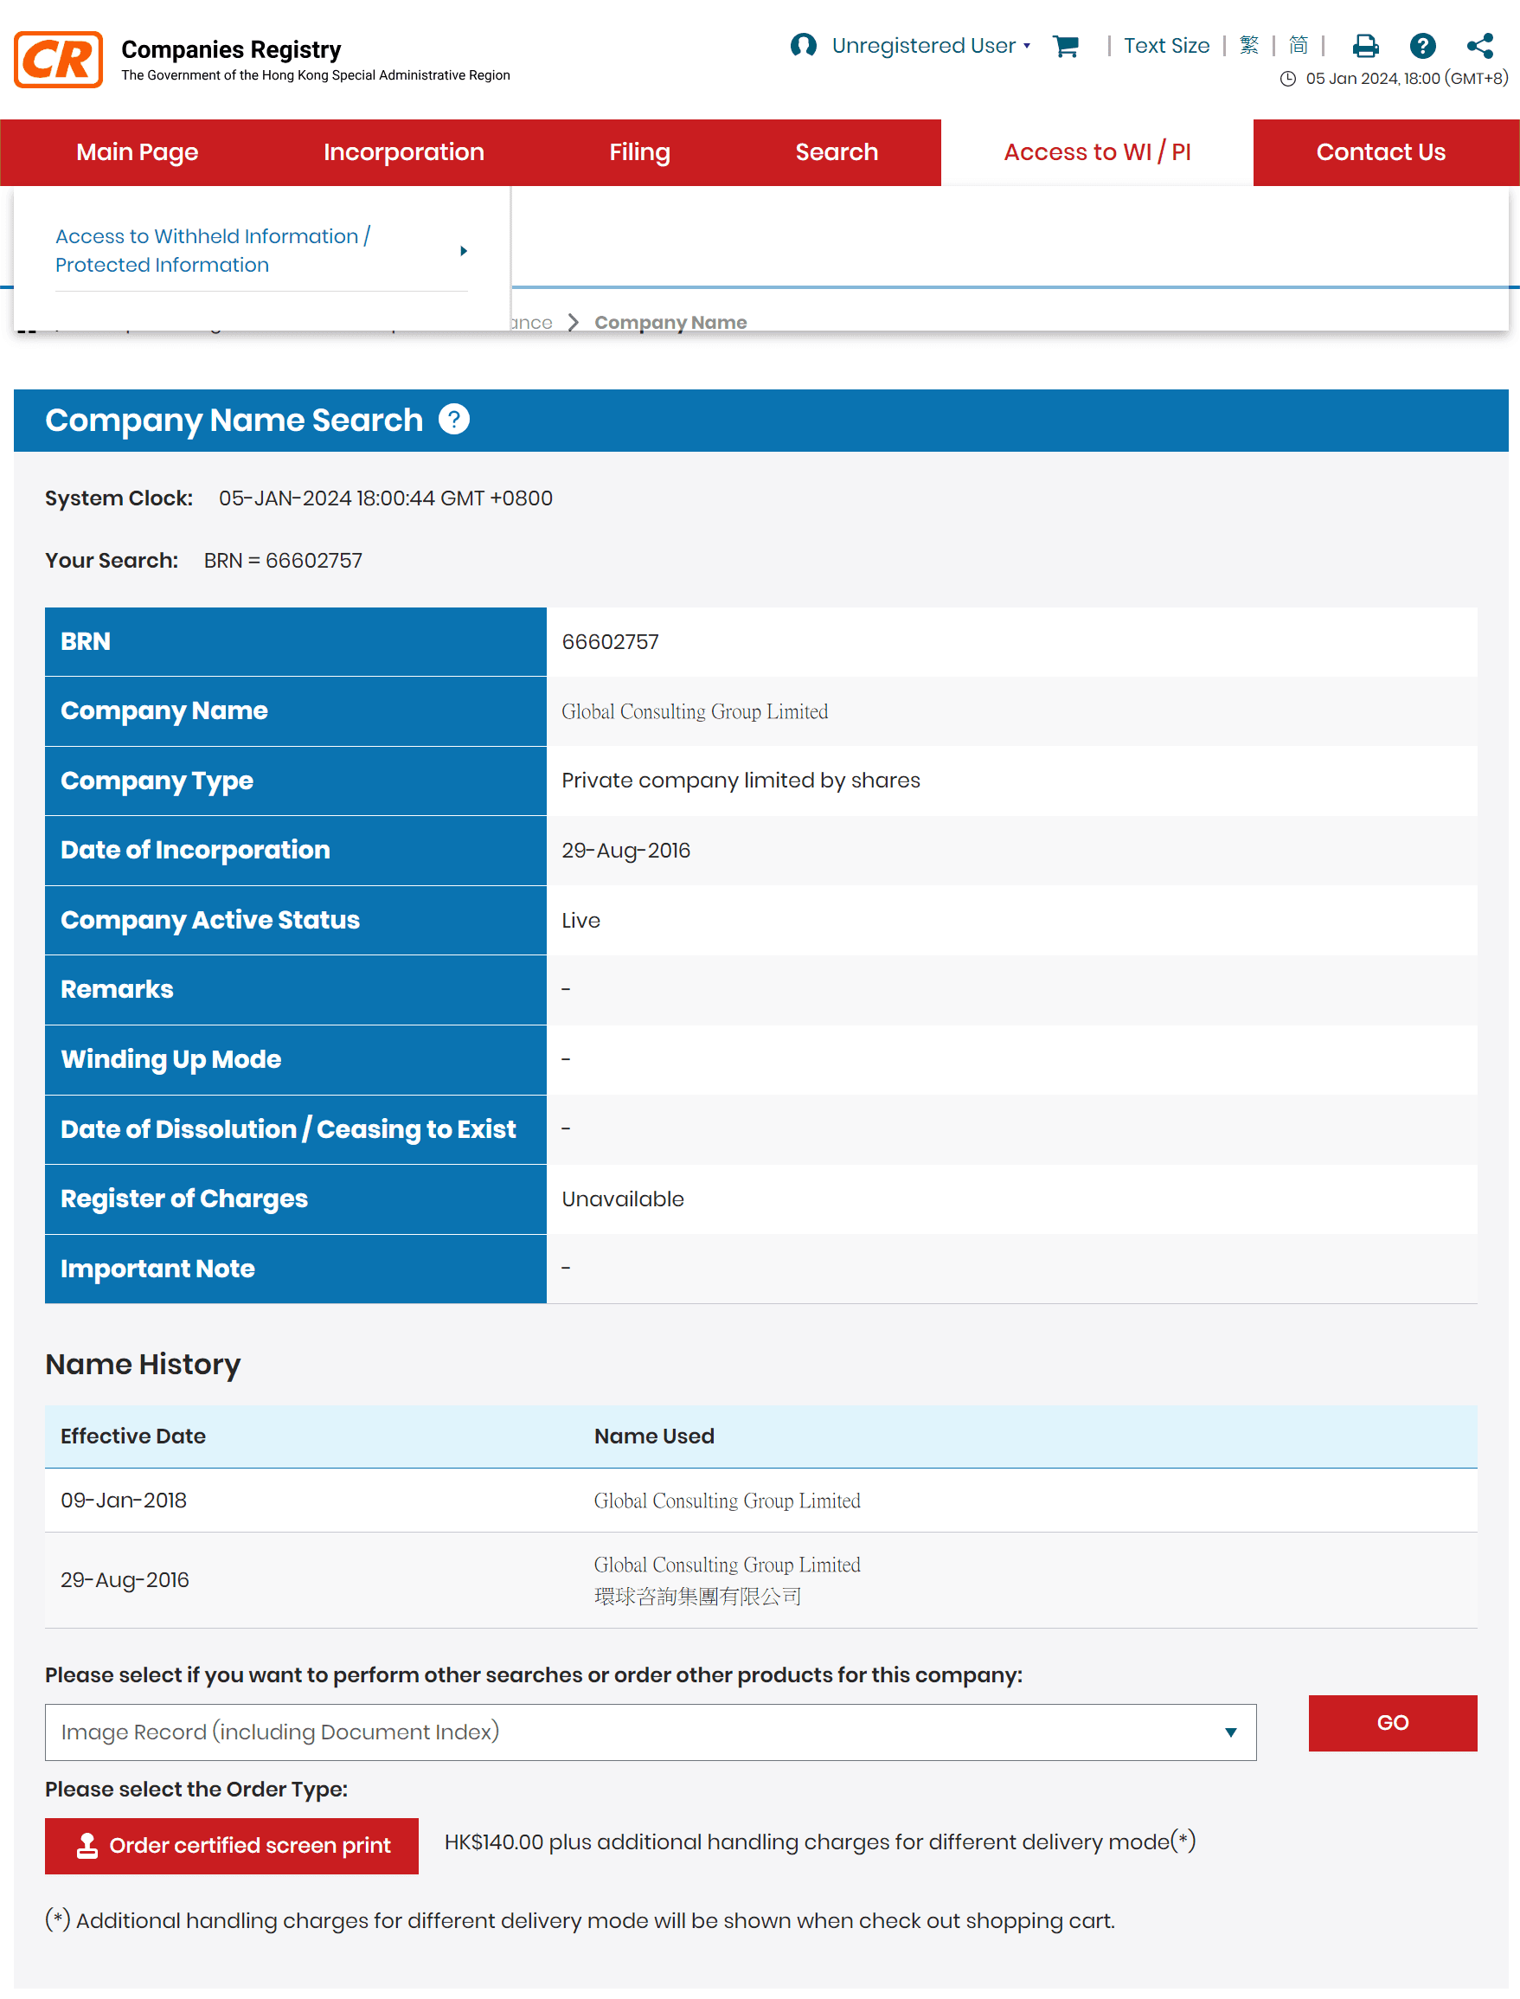
Task: Select the Access to WI / PI tab
Action: coord(1097,152)
